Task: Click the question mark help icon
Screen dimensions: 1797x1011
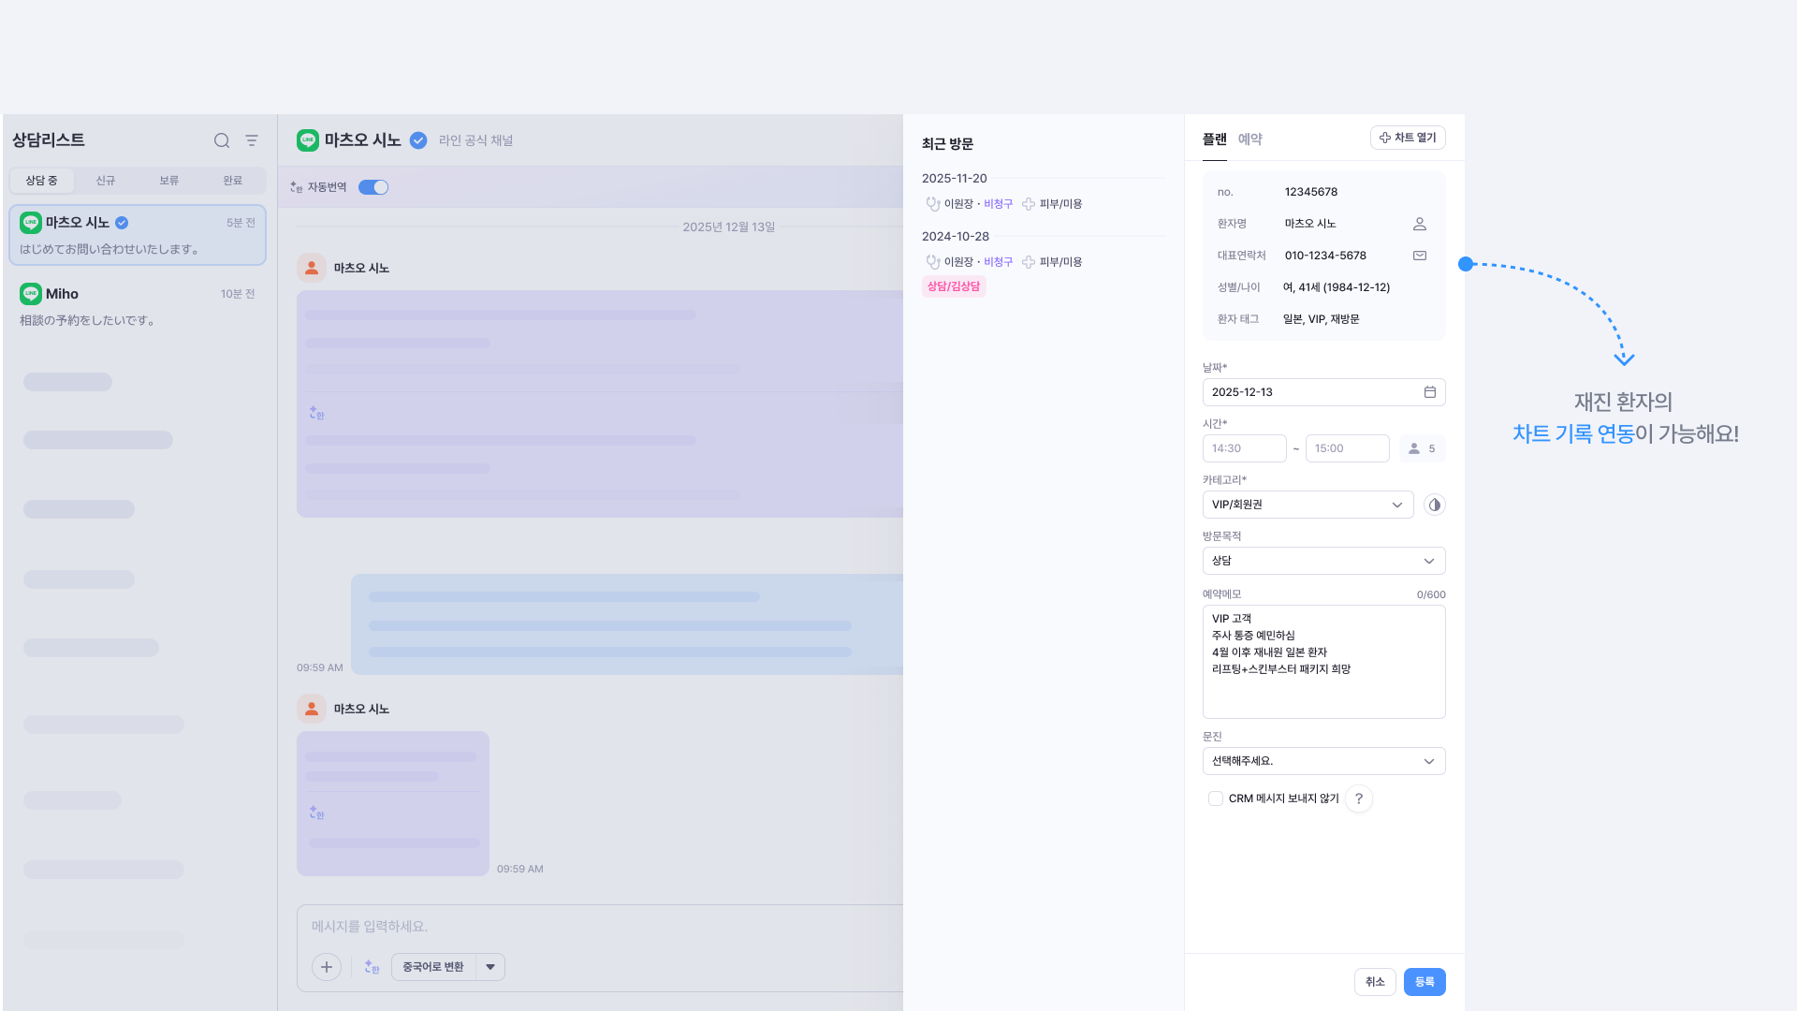Action: click(x=1359, y=799)
